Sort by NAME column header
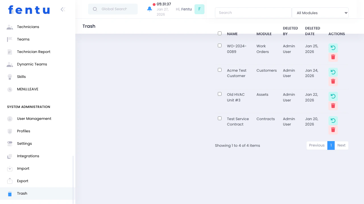The height and width of the screenshot is (204, 364). [x=232, y=34]
